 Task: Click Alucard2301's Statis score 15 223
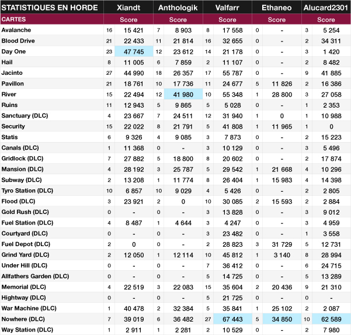[x=331, y=137]
